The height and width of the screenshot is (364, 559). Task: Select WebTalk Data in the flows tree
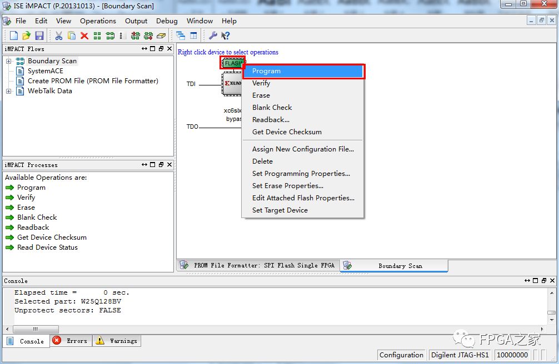50,91
